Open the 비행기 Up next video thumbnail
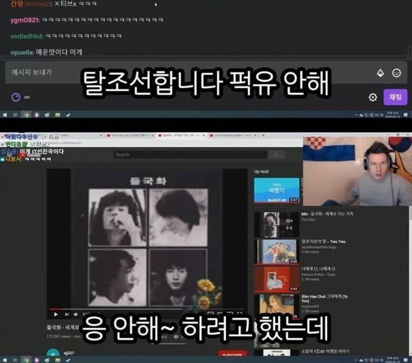Screen dimensions: 412x363 [276, 190]
